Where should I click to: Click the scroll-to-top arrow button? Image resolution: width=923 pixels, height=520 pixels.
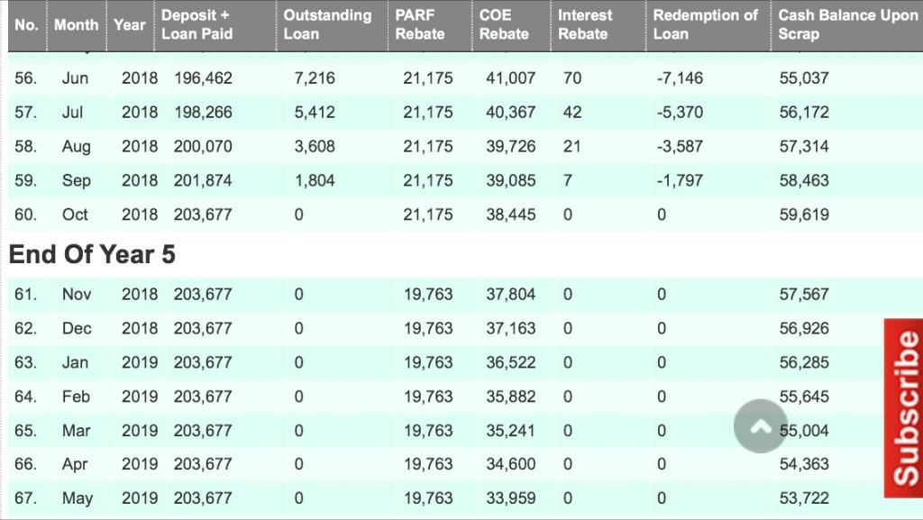pos(760,426)
